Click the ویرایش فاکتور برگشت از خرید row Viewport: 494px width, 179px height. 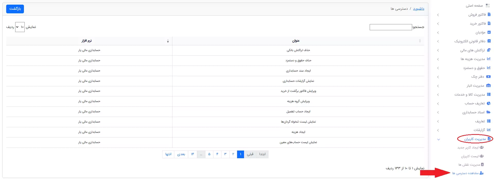pyautogui.click(x=298, y=91)
